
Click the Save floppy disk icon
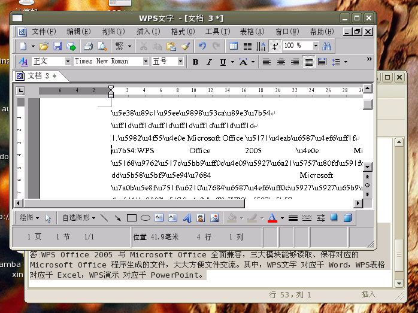(57, 46)
